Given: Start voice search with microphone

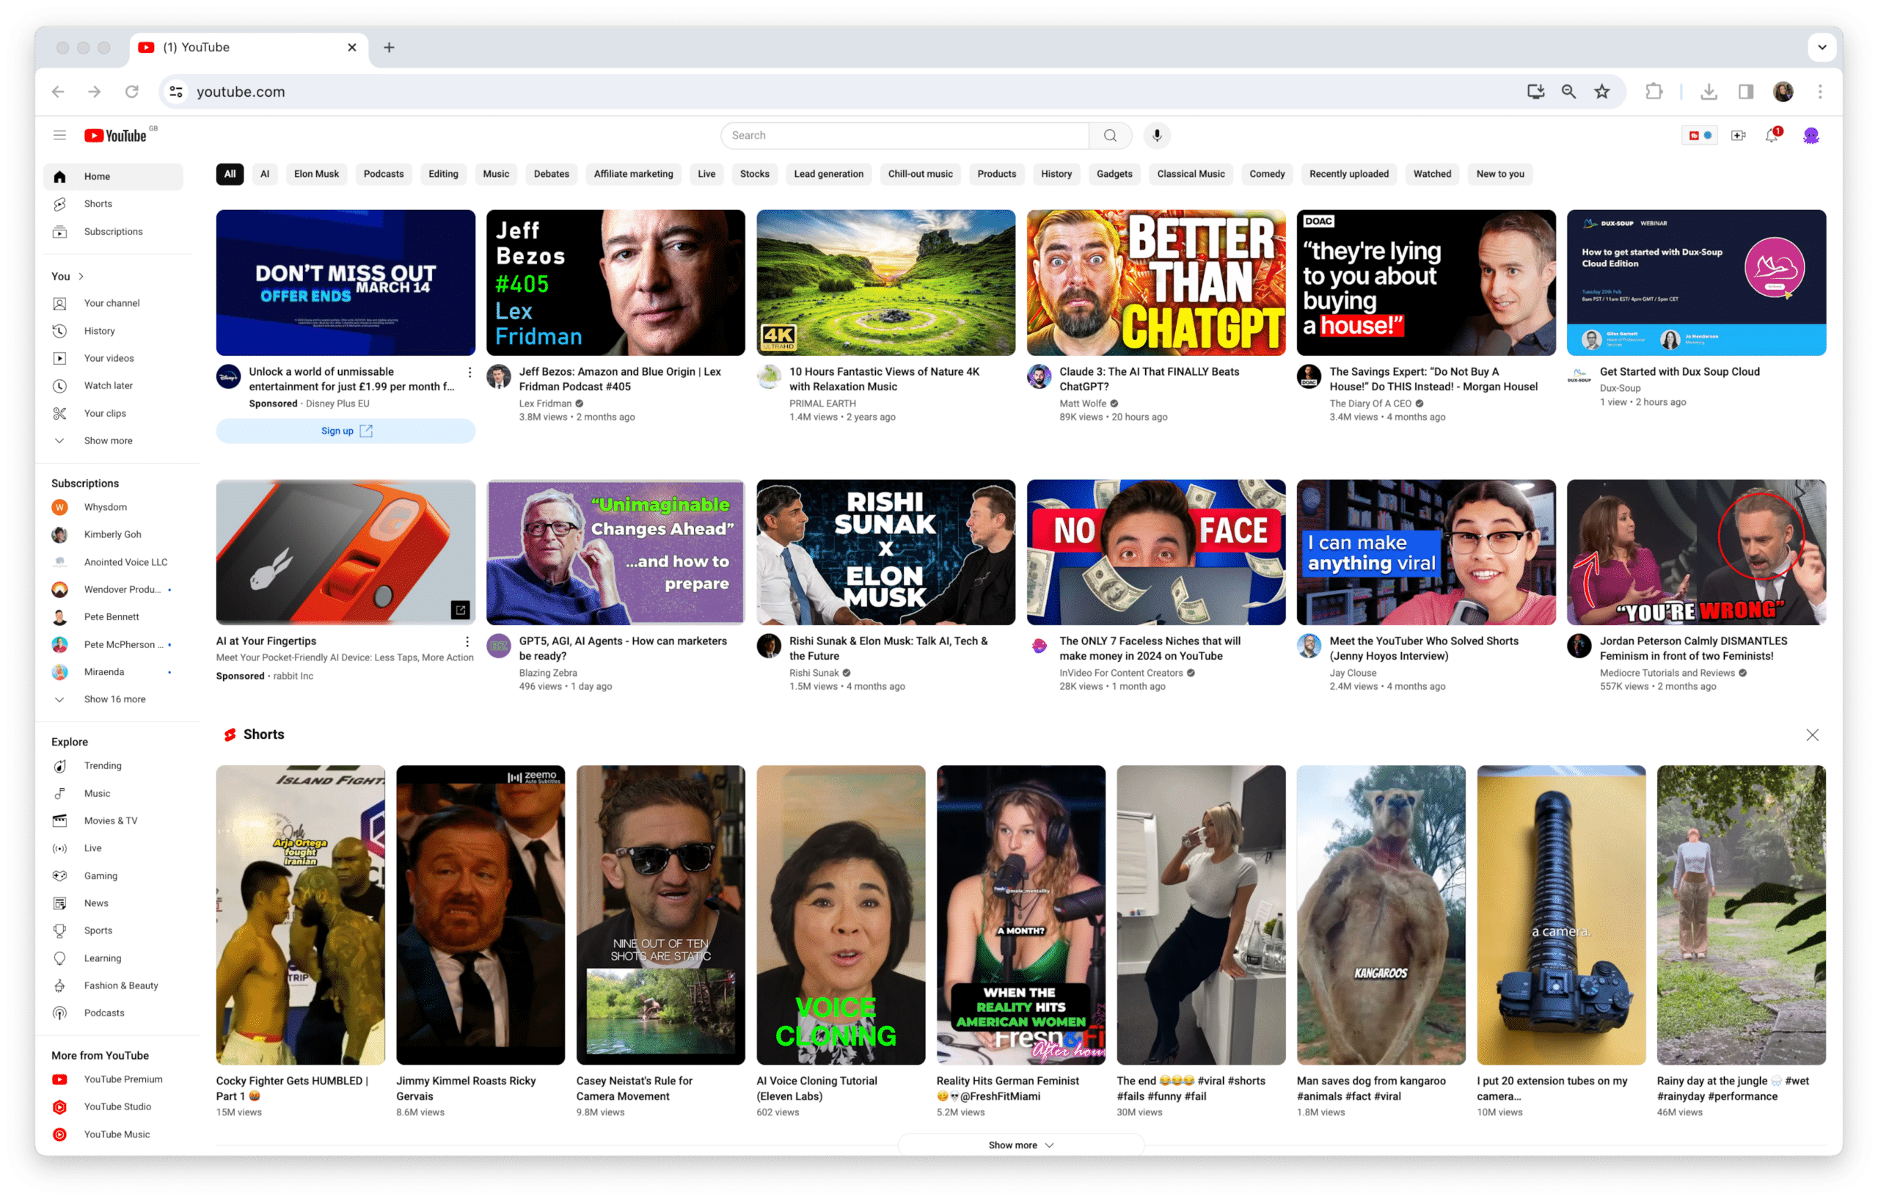Looking at the screenshot, I should 1157,135.
